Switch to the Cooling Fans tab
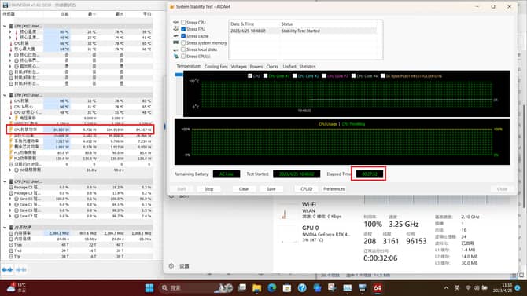This screenshot has width=527, height=296. pos(216,67)
